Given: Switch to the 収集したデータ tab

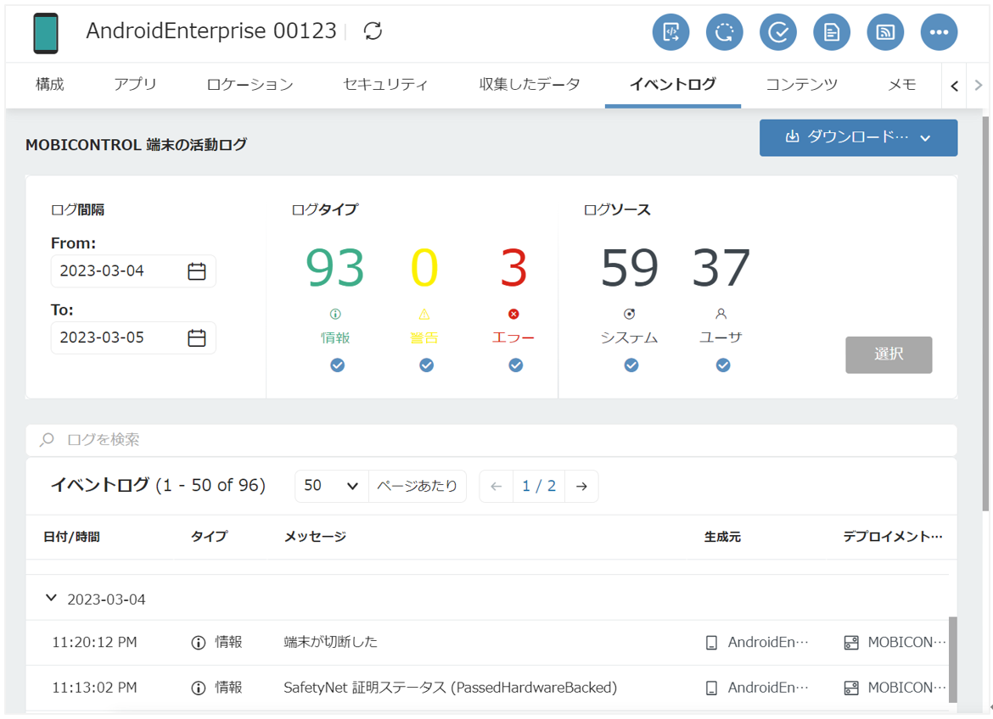Looking at the screenshot, I should (530, 84).
